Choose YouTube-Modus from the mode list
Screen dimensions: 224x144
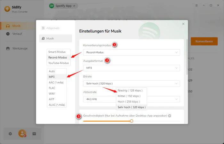coord(59,63)
